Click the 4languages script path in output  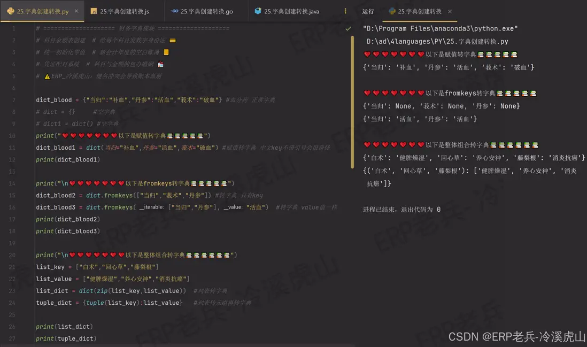click(437, 42)
